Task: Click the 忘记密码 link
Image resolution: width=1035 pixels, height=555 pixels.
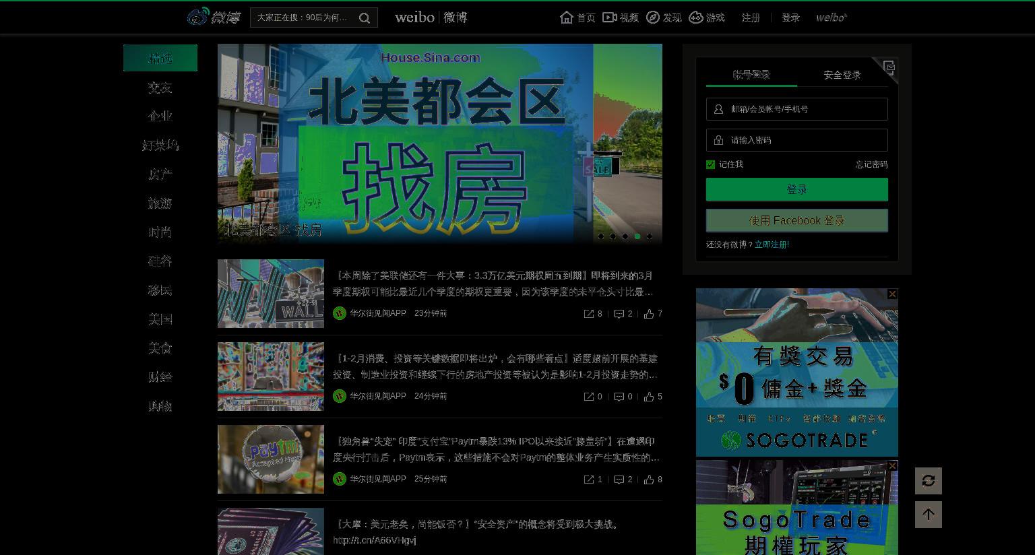Action: pyautogui.click(x=871, y=164)
